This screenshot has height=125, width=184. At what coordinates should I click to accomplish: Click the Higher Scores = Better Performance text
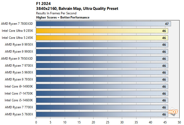tap(63, 17)
